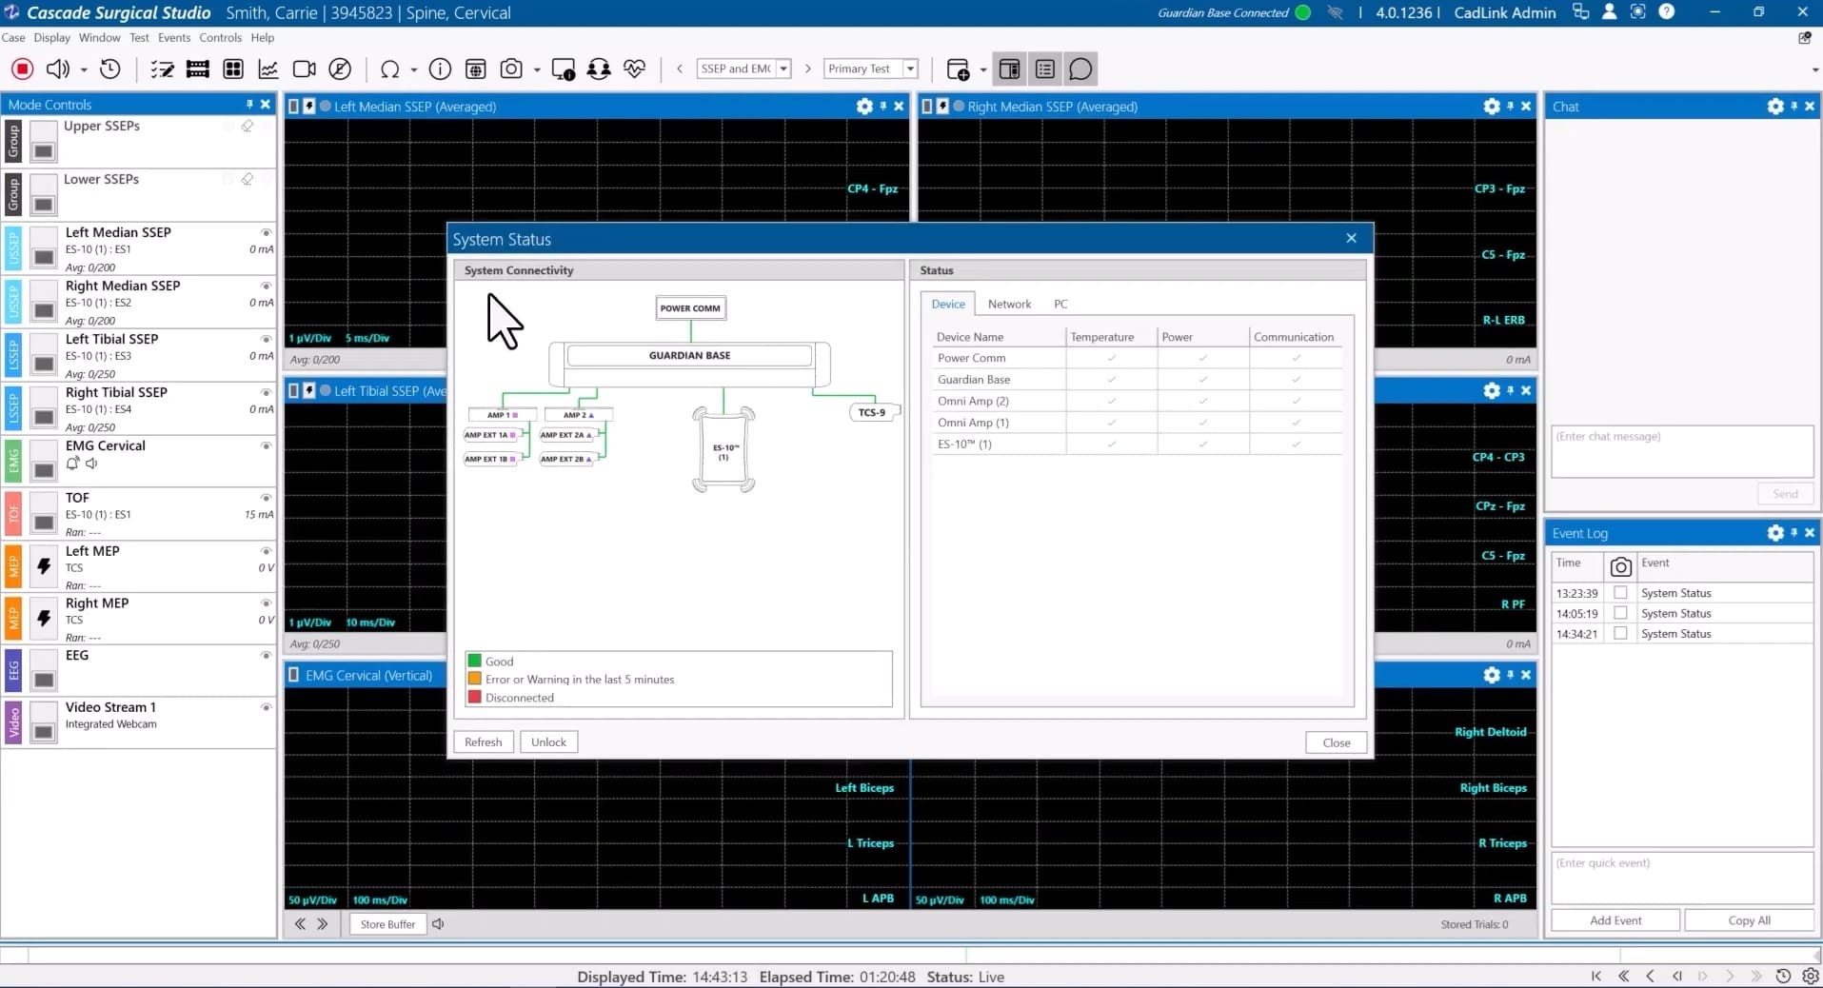1823x988 pixels.
Task: Click the speaker audio icon in toolbar
Action: (x=58, y=69)
